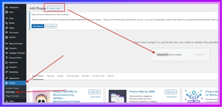The image size is (222, 107).
Task: Open the Marketing menu label
Action: [13, 72]
